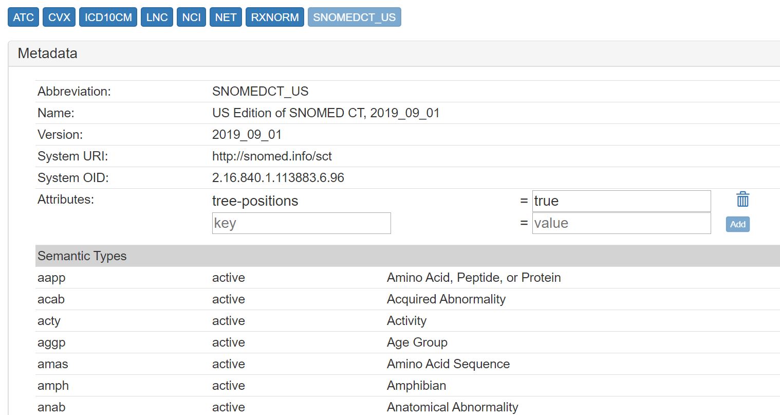Select the Name value US Edition of SNOMED CT
Image resolution: width=780 pixels, height=415 pixels.
tap(326, 113)
